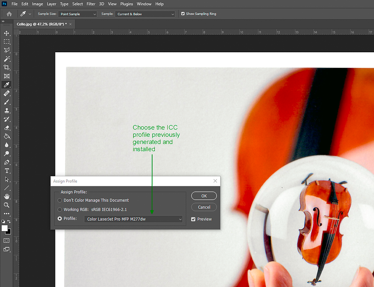This screenshot has height=287, width=374.
Task: Open the File menu
Action: pos(14,4)
